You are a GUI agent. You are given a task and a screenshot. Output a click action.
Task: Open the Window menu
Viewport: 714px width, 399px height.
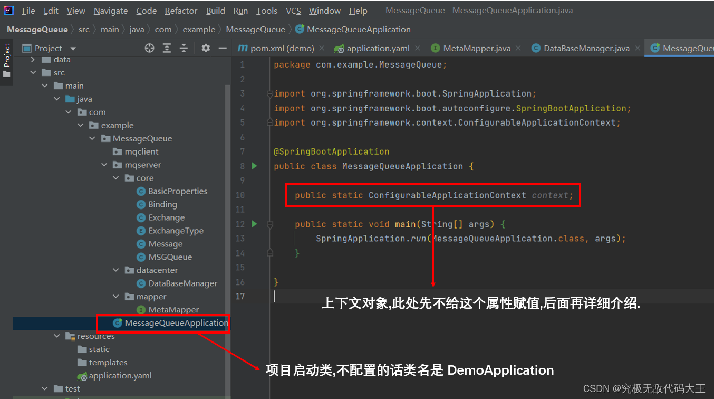(324, 11)
